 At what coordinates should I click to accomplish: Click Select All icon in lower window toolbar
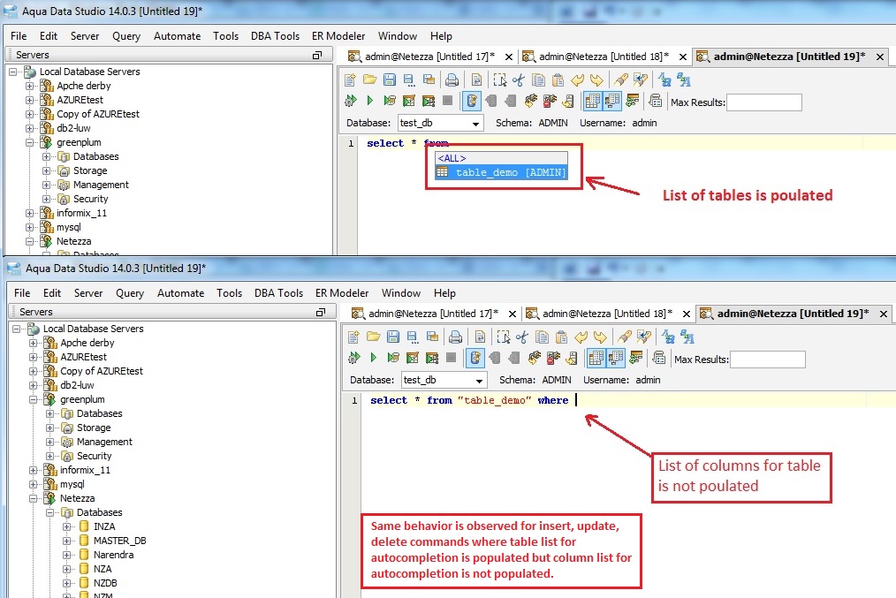504,337
